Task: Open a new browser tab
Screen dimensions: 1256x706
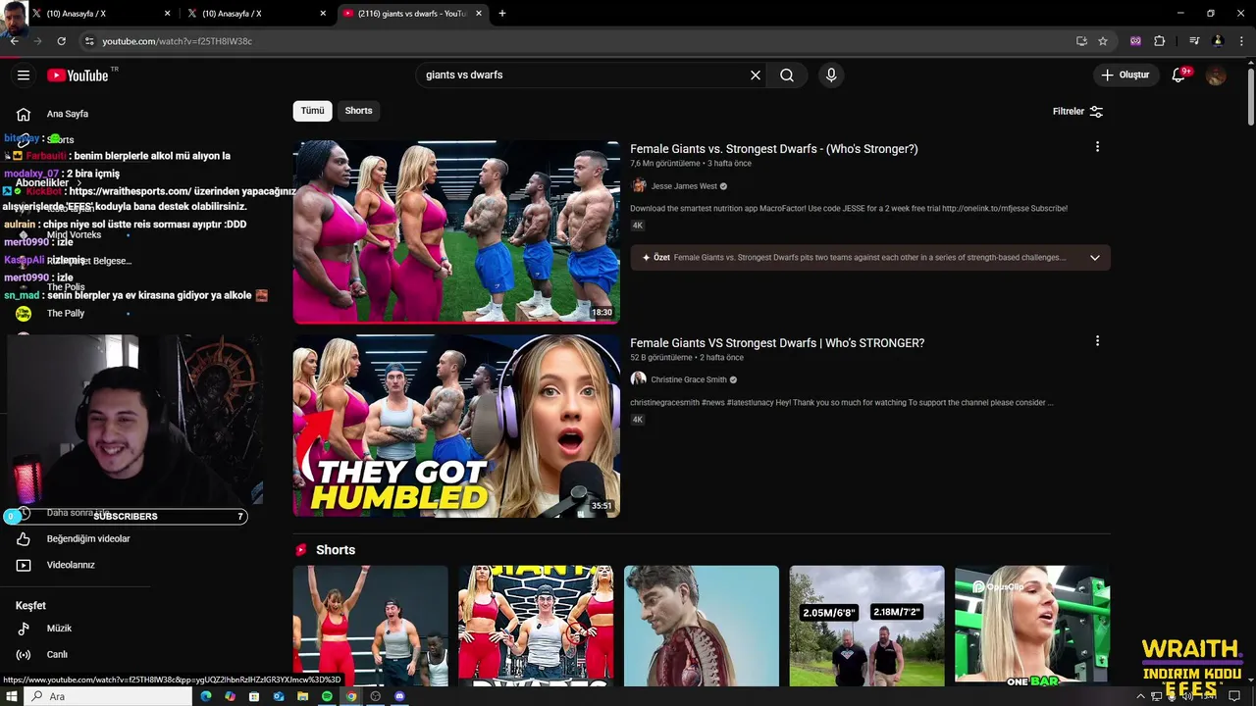Action: 502,14
